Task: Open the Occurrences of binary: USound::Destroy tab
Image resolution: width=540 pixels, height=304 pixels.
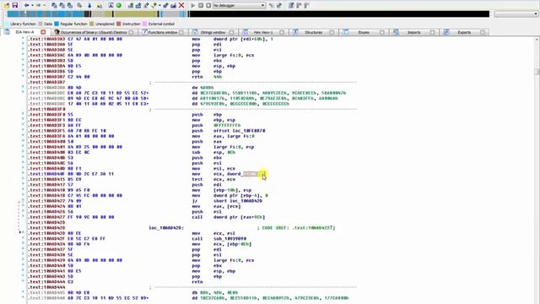Action: tap(94, 32)
